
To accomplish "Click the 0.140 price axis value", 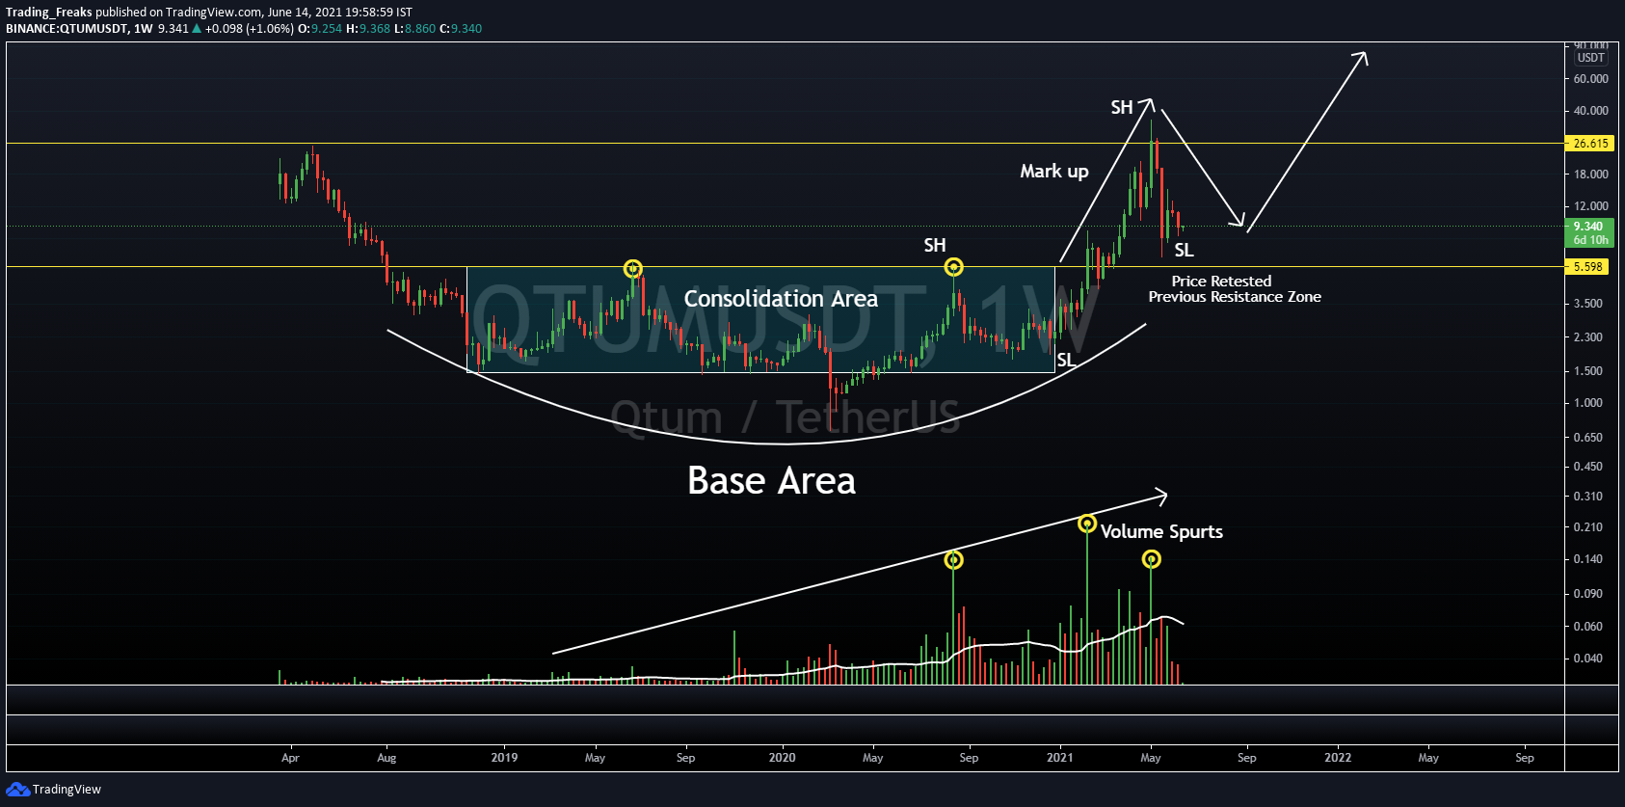I will tap(1588, 559).
